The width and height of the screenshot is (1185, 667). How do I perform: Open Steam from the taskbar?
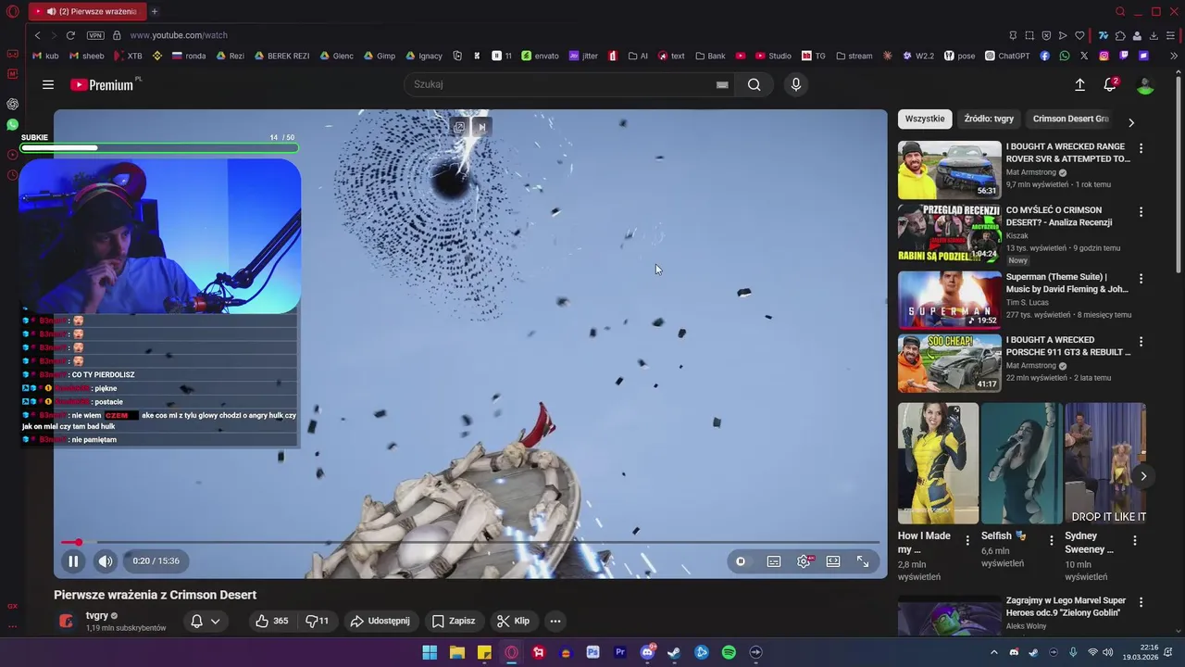(674, 652)
